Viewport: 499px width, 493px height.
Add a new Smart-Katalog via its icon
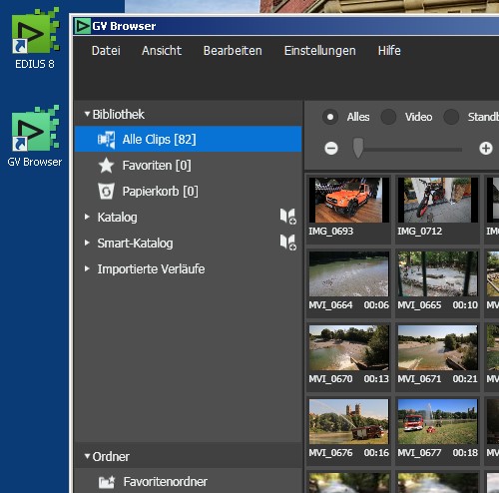[287, 243]
